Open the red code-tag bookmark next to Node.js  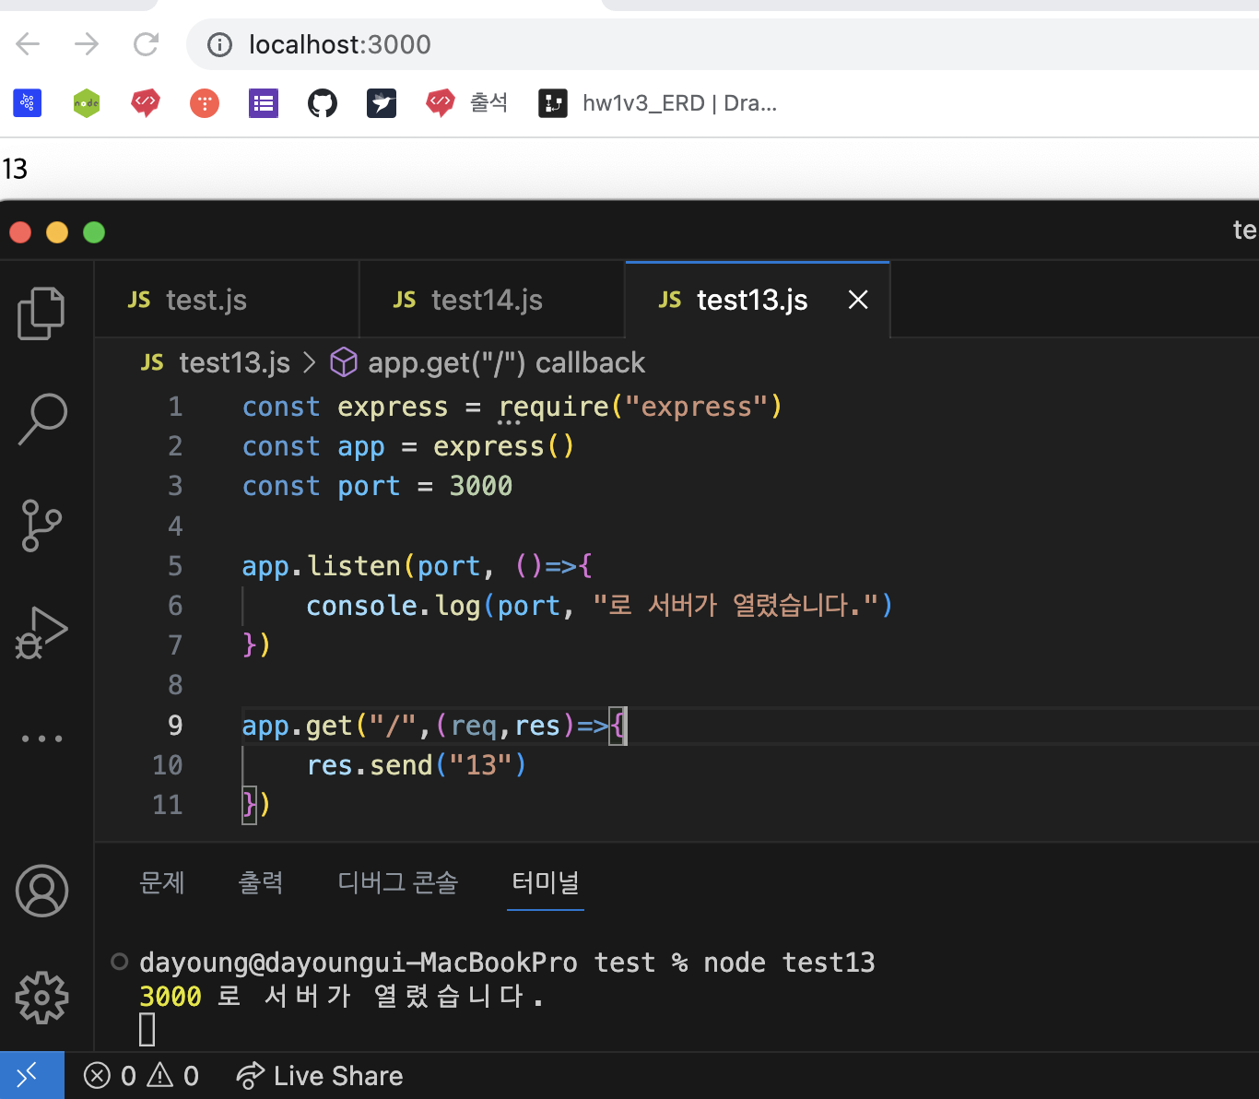point(146,102)
